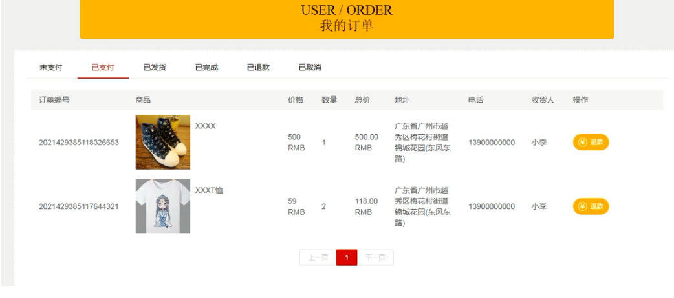View the 已取消 orders tab
The width and height of the screenshot is (674, 298).
tap(310, 67)
